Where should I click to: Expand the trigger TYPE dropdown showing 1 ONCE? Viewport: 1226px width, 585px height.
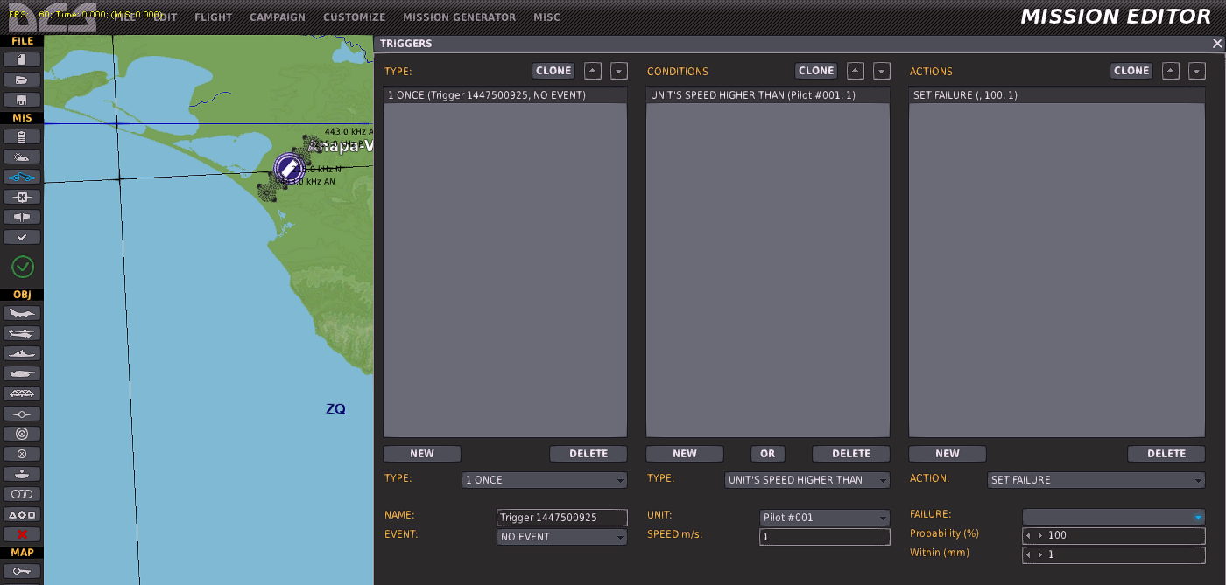(545, 480)
